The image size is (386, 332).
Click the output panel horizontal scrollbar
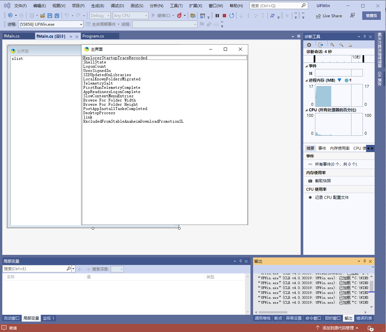tap(273, 312)
